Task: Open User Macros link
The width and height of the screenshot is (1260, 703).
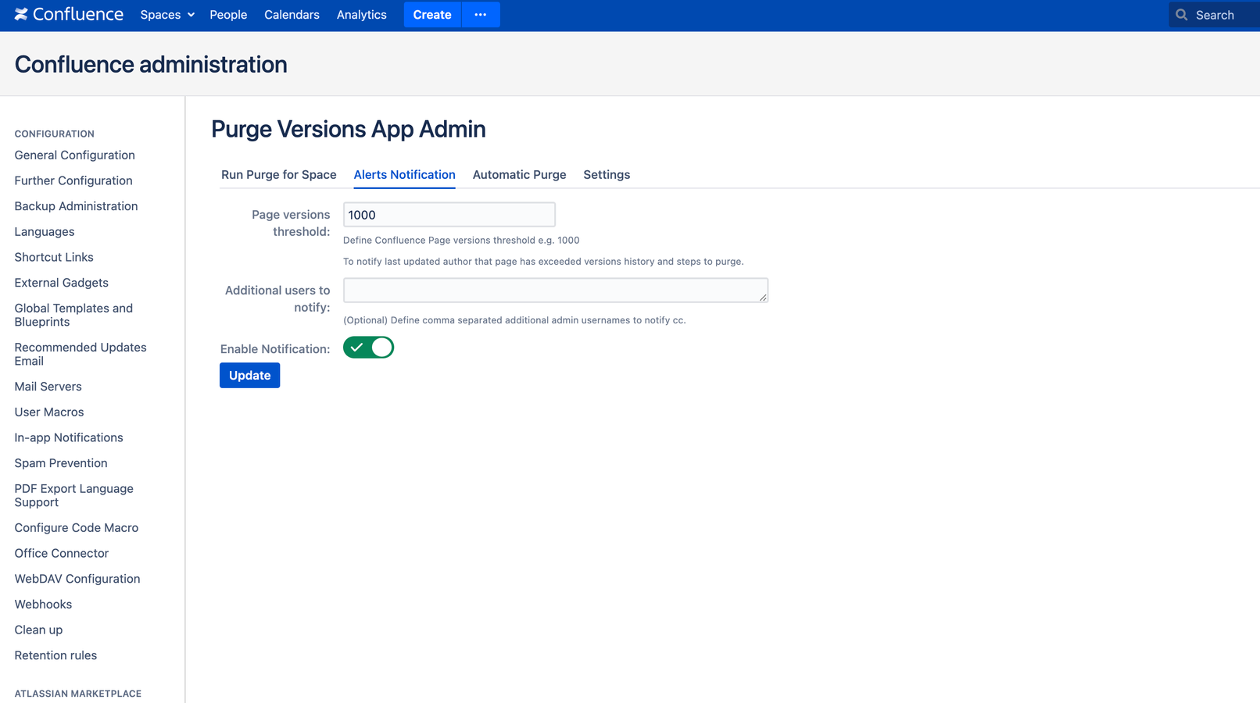Action: pos(48,412)
